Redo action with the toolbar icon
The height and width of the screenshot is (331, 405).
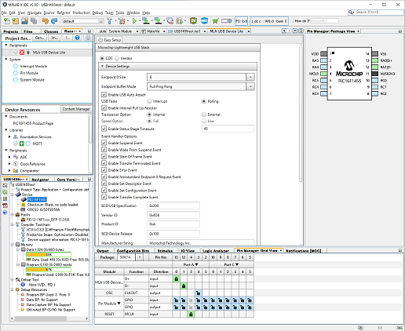(x=54, y=21)
